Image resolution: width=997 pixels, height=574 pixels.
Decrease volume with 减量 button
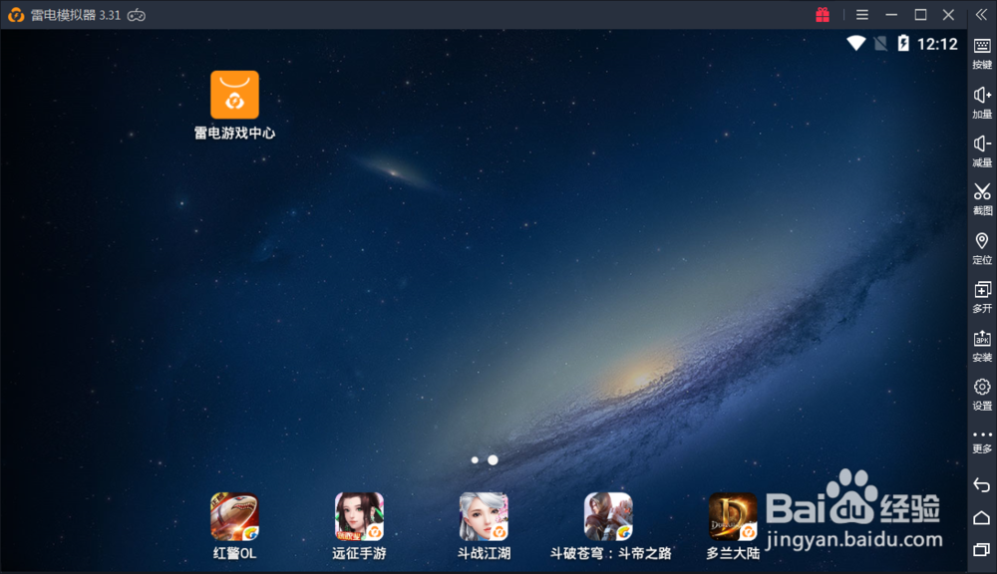click(x=982, y=151)
